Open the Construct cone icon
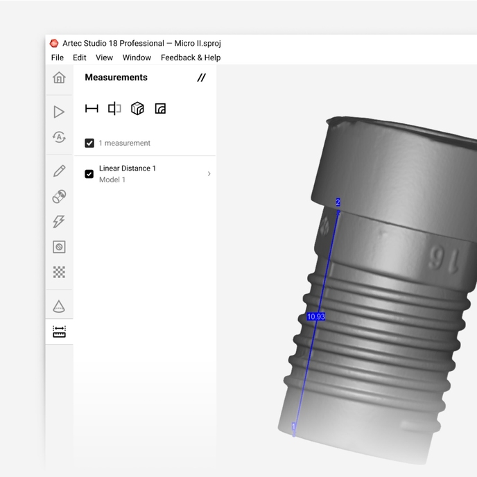The height and width of the screenshot is (477, 477). 59,306
